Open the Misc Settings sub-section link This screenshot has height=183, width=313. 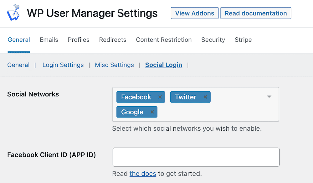[114, 65]
